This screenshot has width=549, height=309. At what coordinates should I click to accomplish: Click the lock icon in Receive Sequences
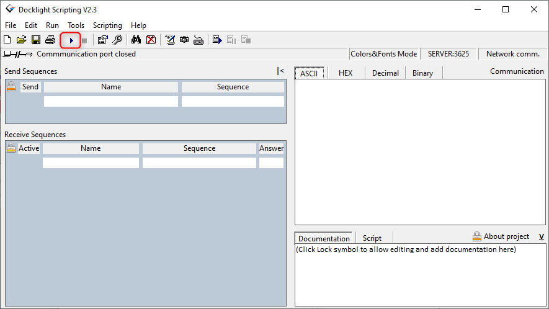pyautogui.click(x=11, y=148)
